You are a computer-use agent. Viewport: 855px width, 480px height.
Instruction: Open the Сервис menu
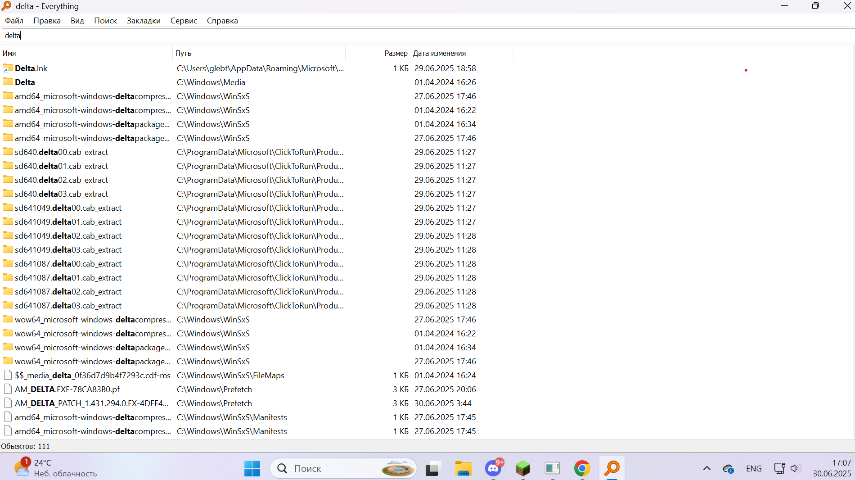pos(184,21)
